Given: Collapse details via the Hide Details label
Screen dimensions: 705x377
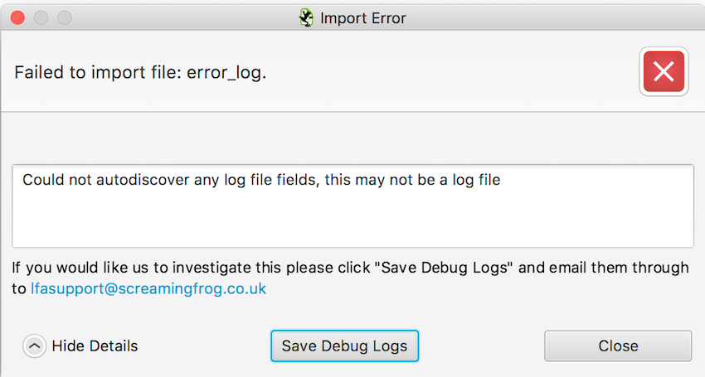Looking at the screenshot, I should click(x=95, y=346).
